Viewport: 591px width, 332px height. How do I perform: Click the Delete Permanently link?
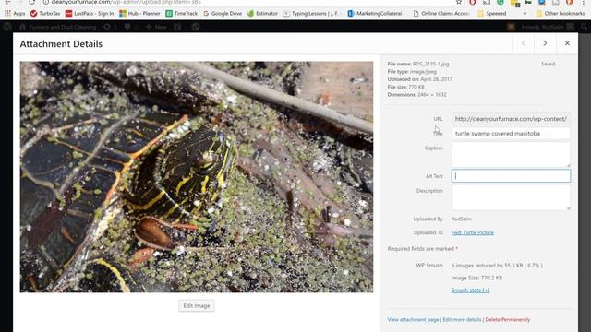click(x=507, y=320)
